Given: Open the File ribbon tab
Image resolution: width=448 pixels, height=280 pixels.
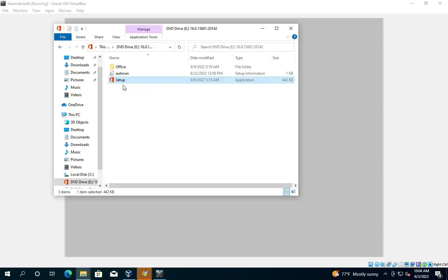Looking at the screenshot, I should (x=63, y=37).
